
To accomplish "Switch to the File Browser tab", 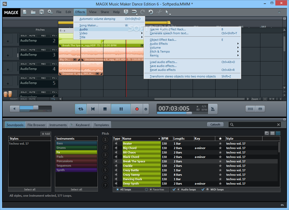I will click(x=36, y=125).
